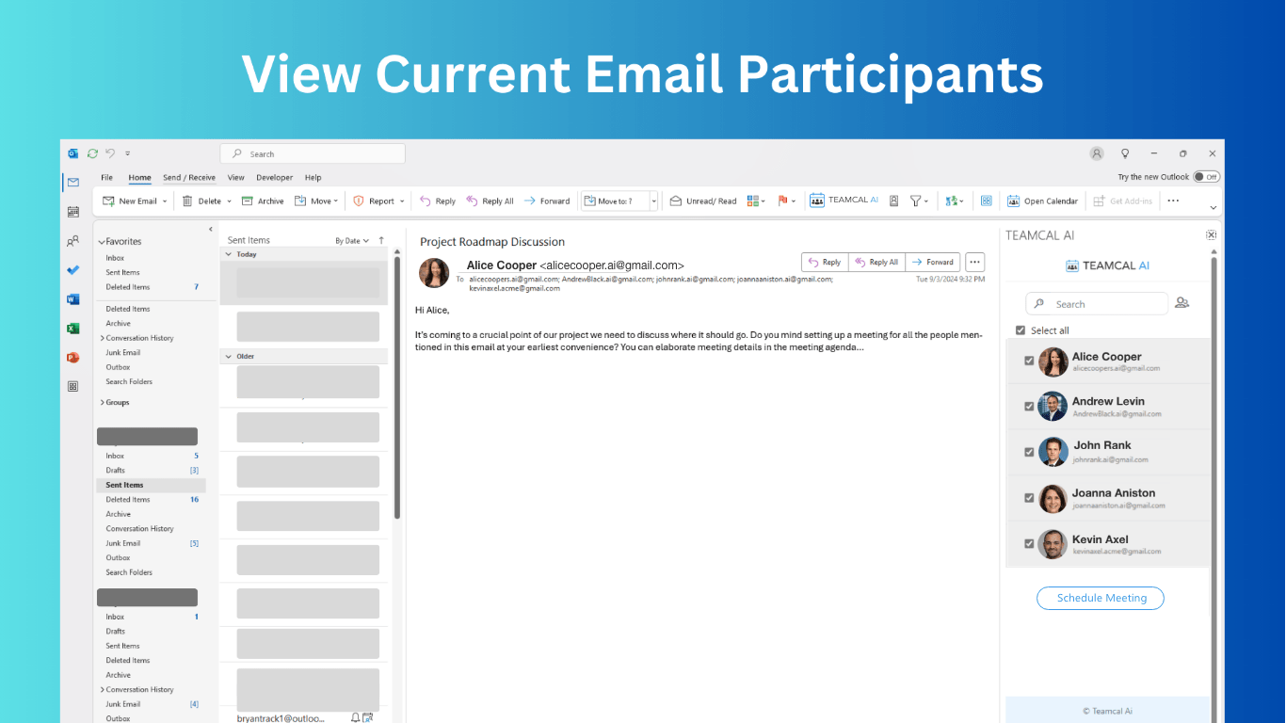Click the add participants icon beside search
Screen dimensions: 1286x723
[1182, 303]
